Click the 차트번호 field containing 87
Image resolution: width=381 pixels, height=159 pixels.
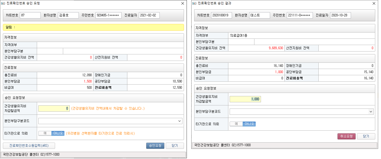(30, 15)
